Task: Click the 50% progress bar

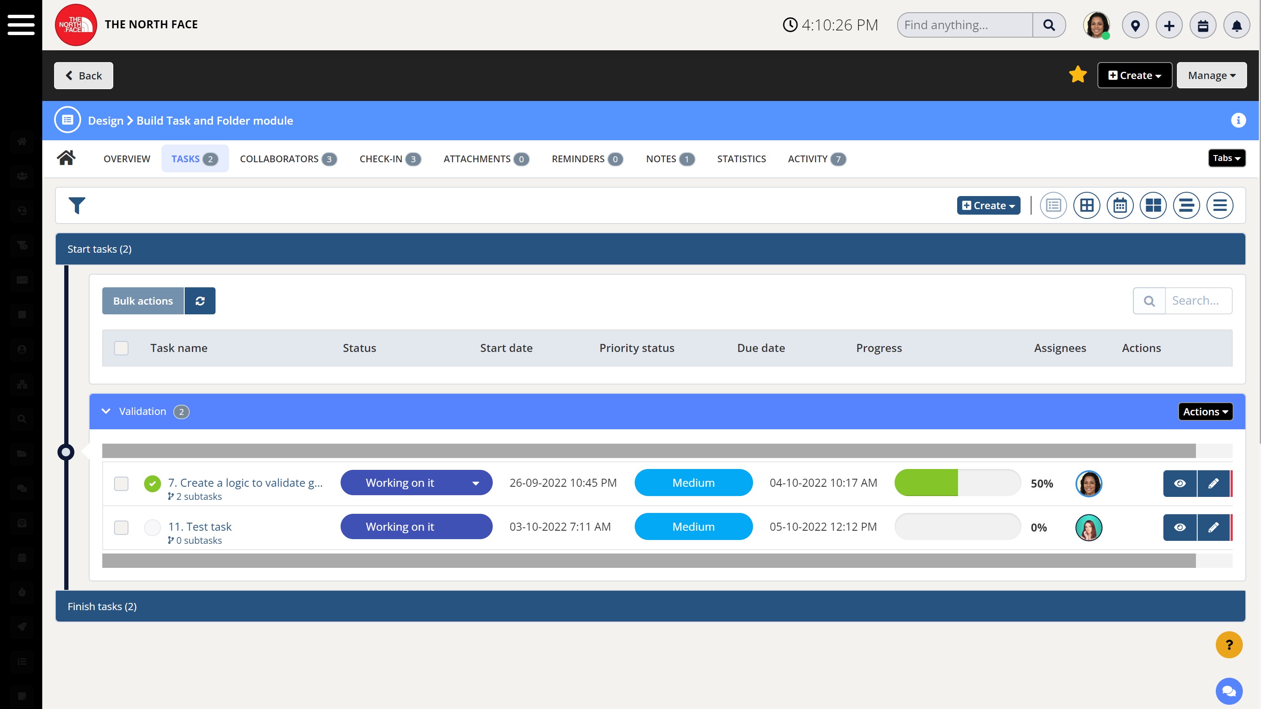Action: (957, 483)
